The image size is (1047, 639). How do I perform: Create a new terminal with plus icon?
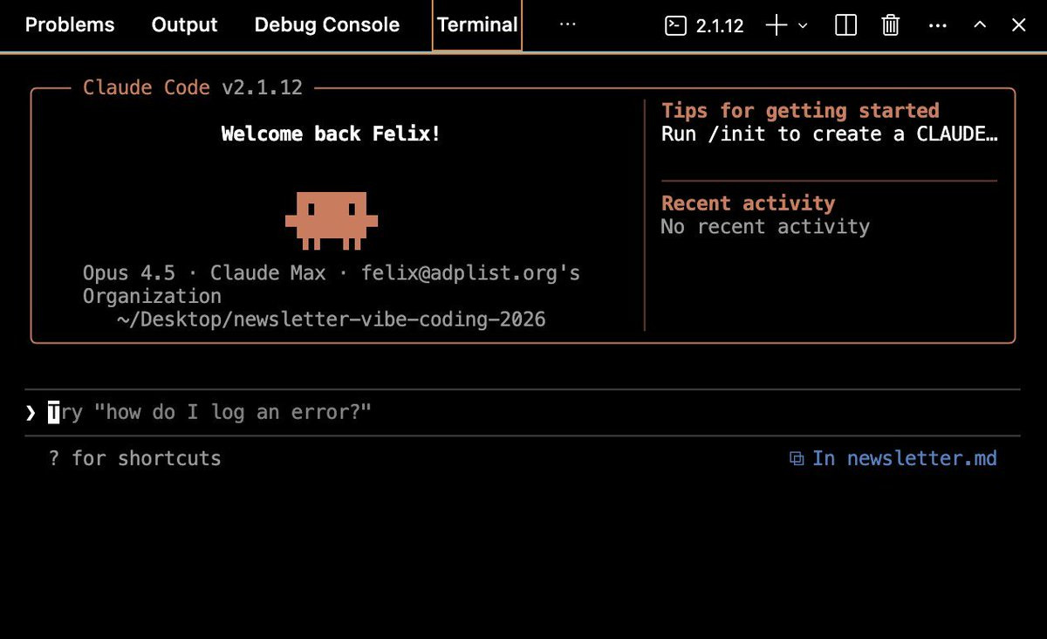coord(777,25)
